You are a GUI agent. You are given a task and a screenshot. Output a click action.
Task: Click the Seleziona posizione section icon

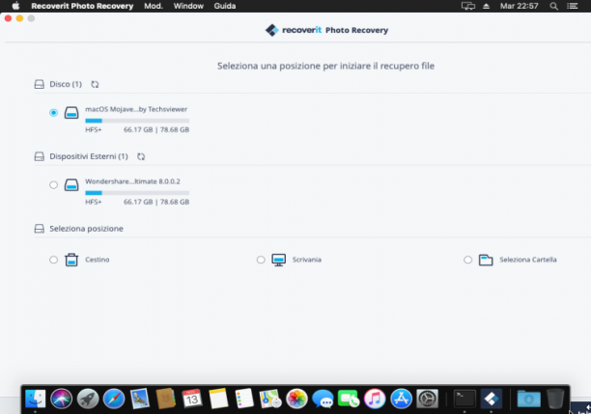point(40,229)
